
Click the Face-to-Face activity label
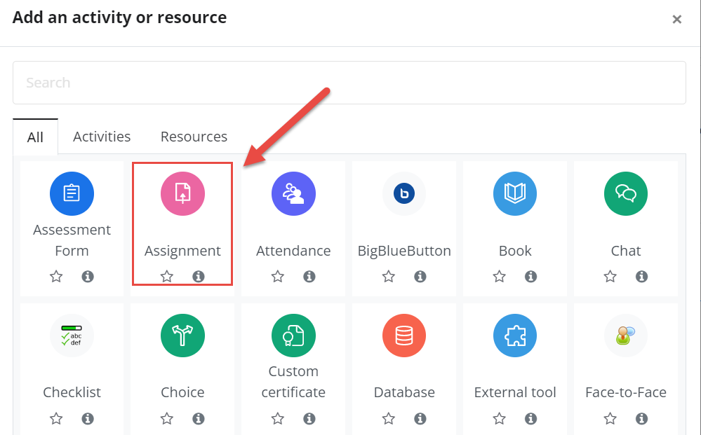coord(626,392)
